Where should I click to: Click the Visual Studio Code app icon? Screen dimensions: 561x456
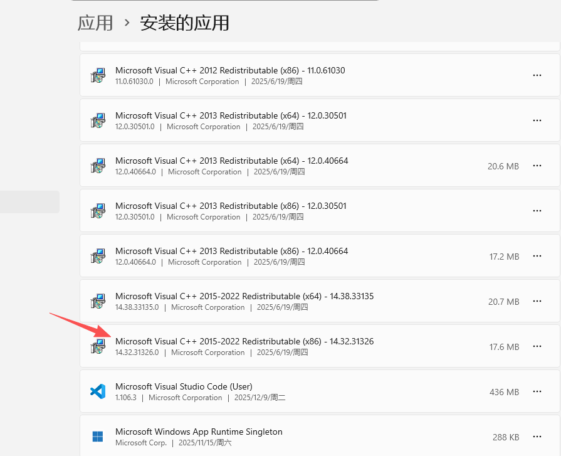click(97, 391)
